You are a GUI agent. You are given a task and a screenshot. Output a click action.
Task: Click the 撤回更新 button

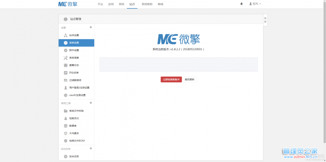(x=190, y=79)
